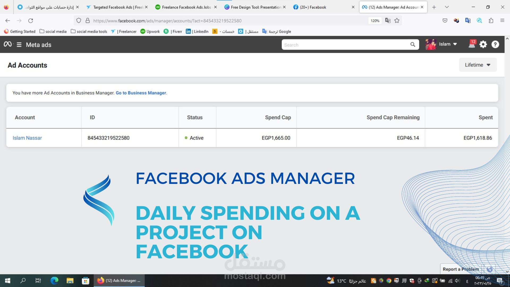510x287 pixels.
Task: Open the Upwork bookmark
Action: (150, 31)
